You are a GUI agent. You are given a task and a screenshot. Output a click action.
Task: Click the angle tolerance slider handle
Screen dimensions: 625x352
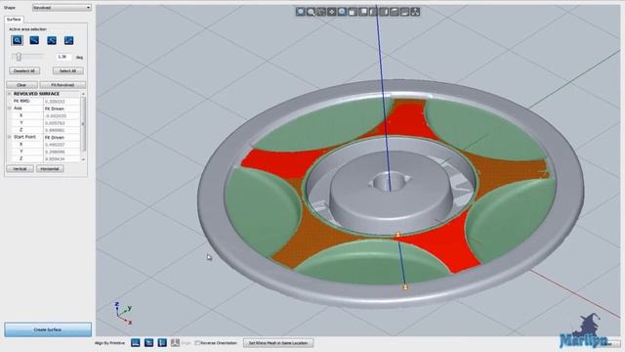coord(19,57)
